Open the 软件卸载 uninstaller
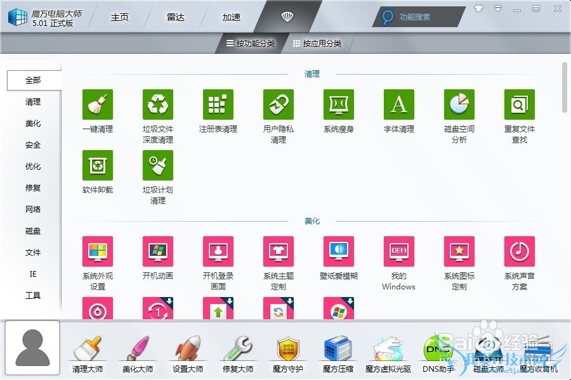The height and width of the screenshot is (380, 571). tap(98, 165)
